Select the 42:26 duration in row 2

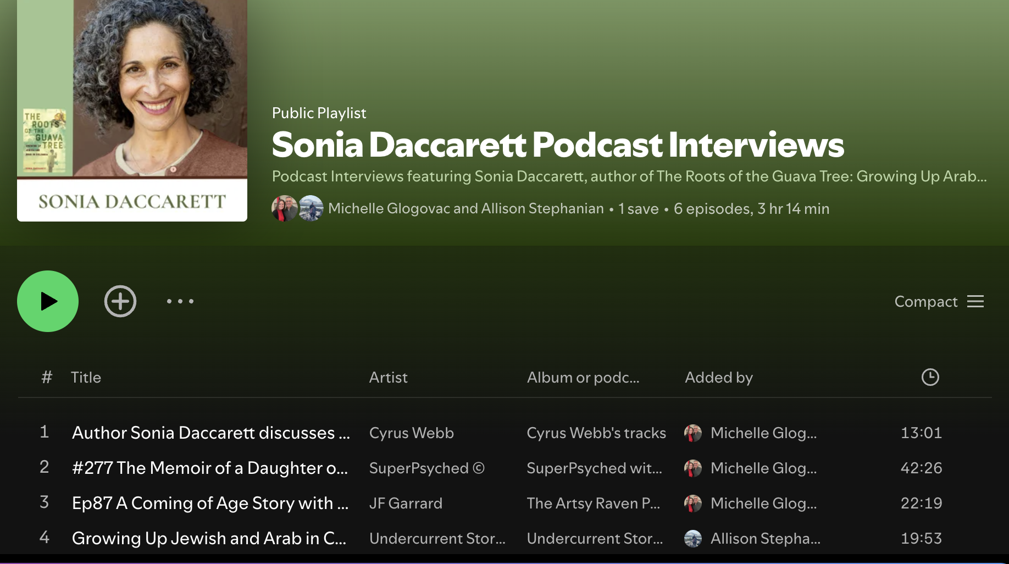pyautogui.click(x=922, y=468)
